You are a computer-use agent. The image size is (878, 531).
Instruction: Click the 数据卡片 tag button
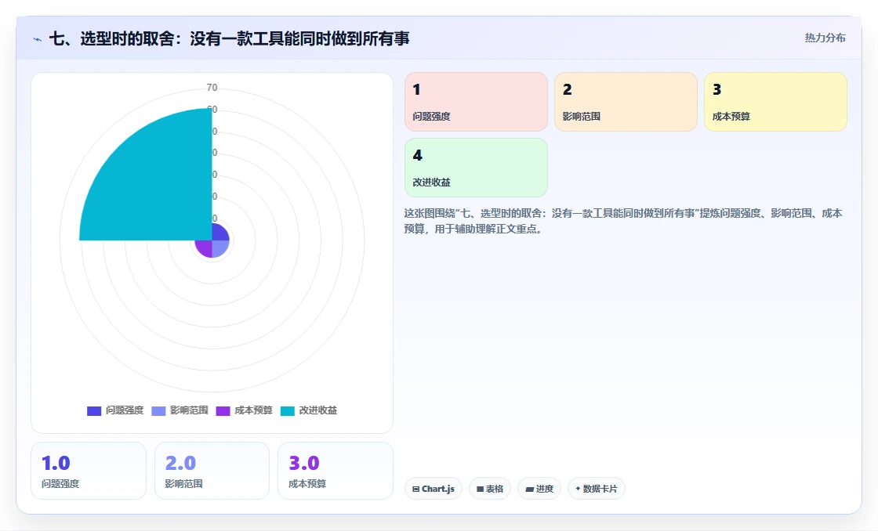coord(597,489)
